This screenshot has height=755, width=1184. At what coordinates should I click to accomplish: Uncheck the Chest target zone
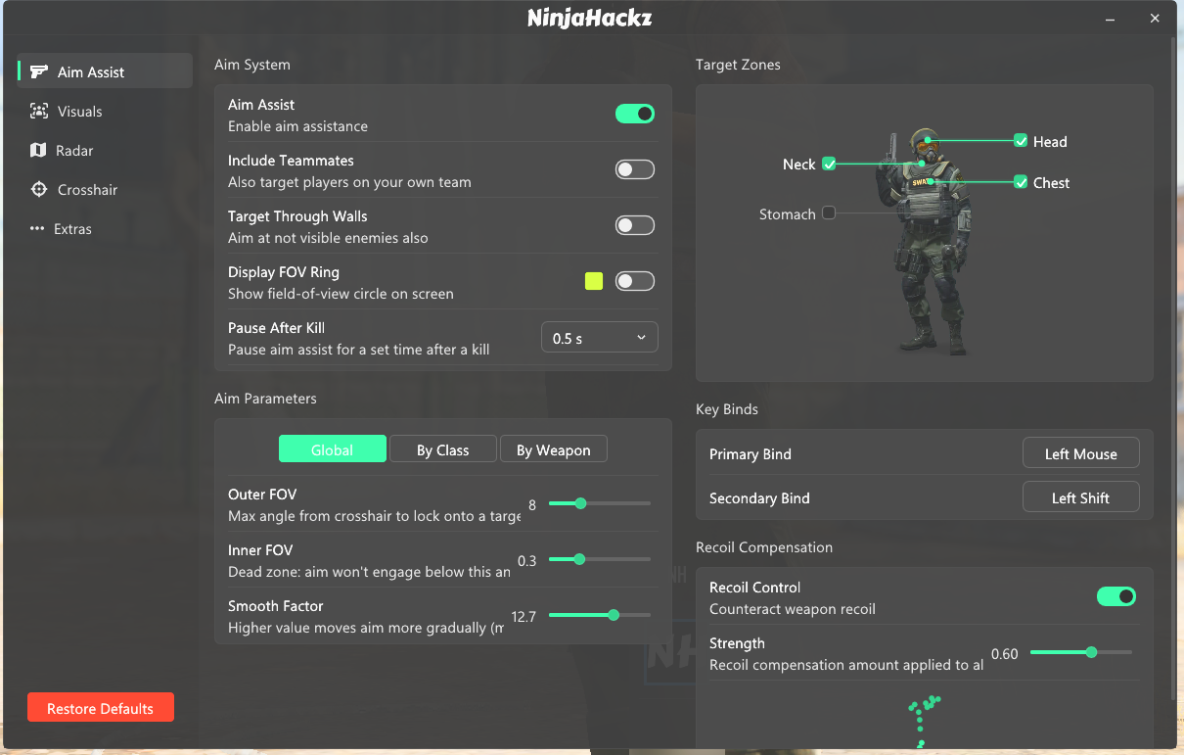click(x=1021, y=181)
